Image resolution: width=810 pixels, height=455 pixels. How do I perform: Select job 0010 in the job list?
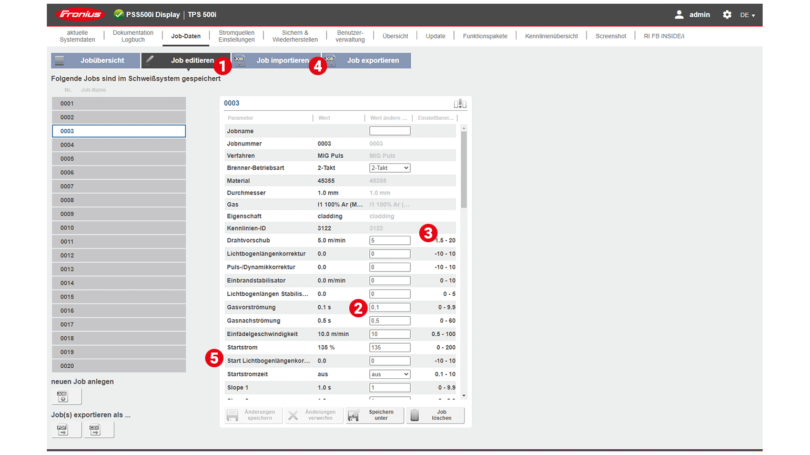pos(119,228)
